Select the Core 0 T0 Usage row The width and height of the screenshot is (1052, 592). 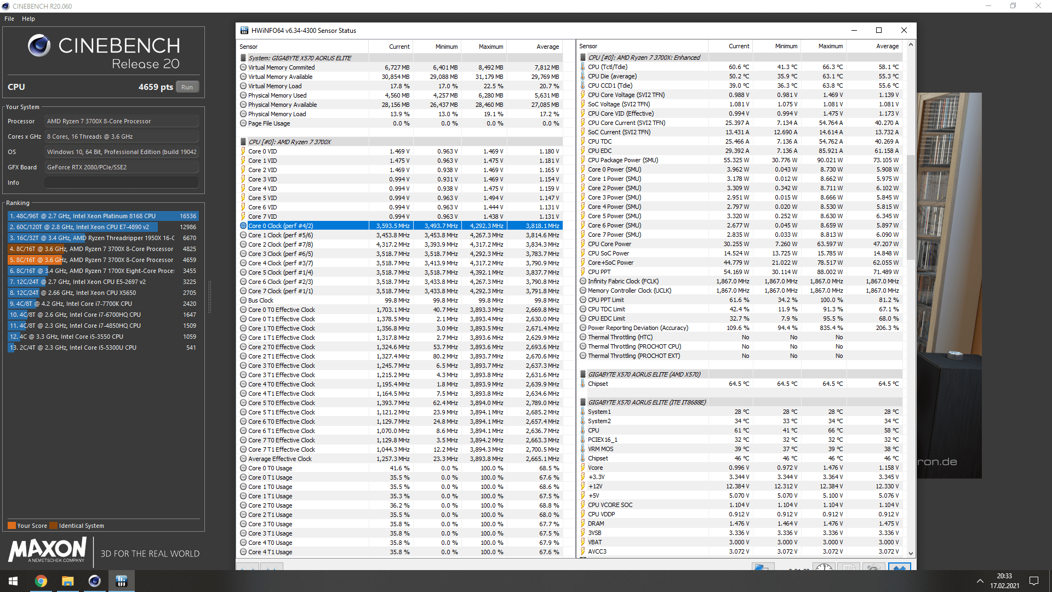coord(400,468)
